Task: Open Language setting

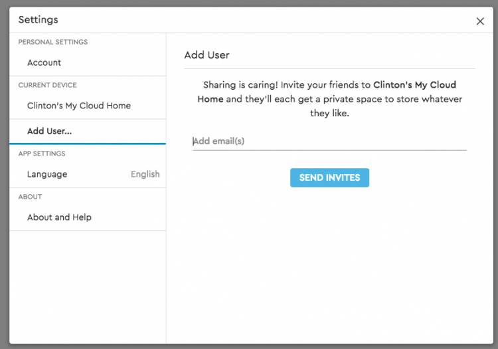Action: click(x=88, y=174)
